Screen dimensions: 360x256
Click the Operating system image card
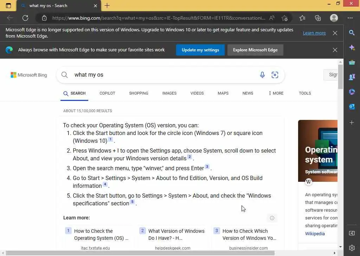[x=318, y=151]
